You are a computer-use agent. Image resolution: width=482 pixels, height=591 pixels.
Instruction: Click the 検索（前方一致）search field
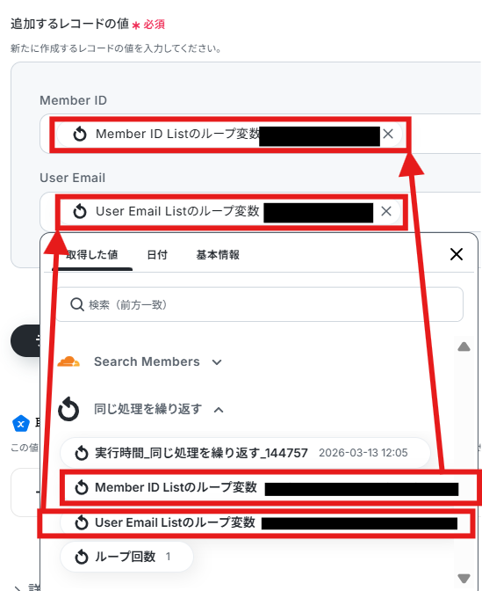pos(259,304)
